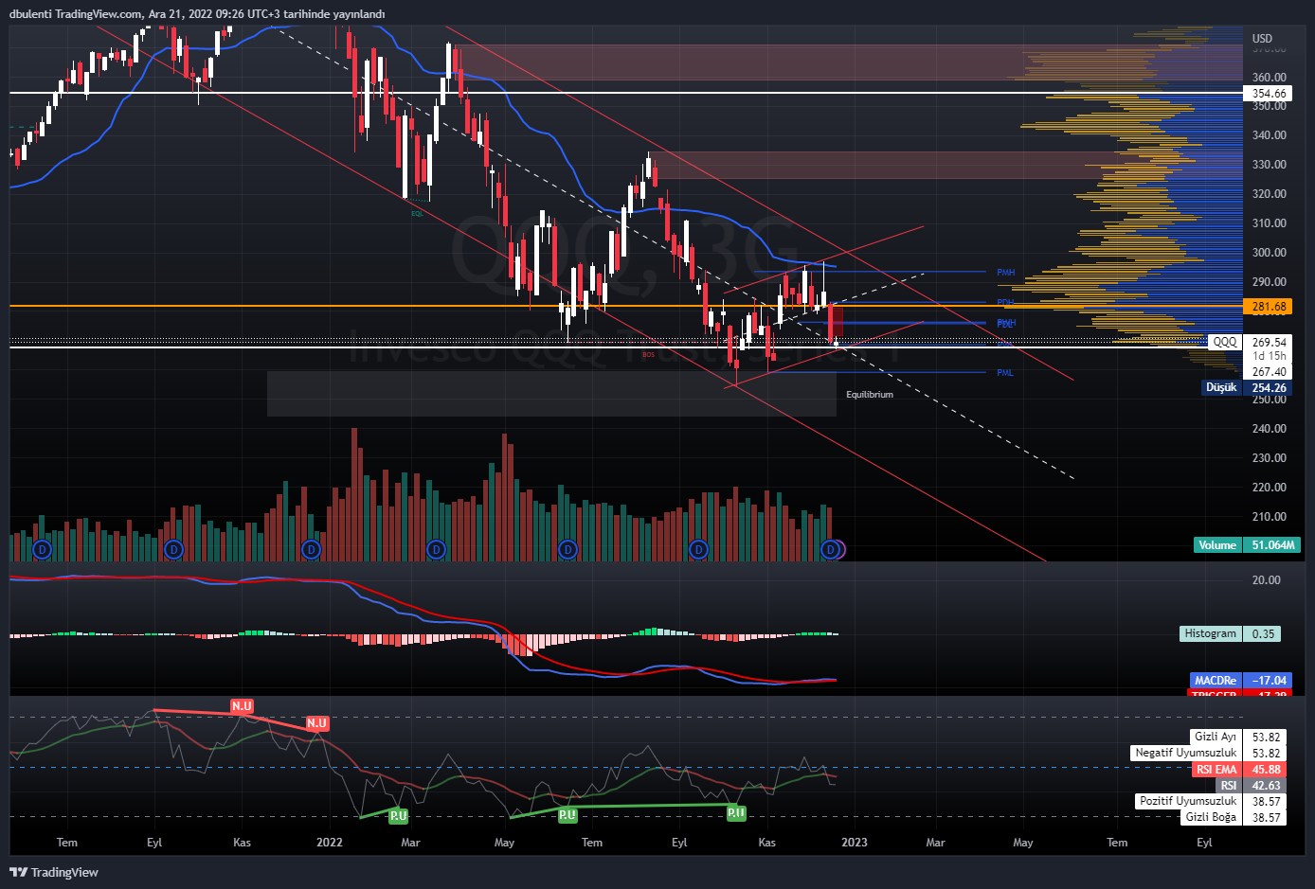
Task: Select the Negatif Uyumsuzluk label
Action: coord(1186,753)
